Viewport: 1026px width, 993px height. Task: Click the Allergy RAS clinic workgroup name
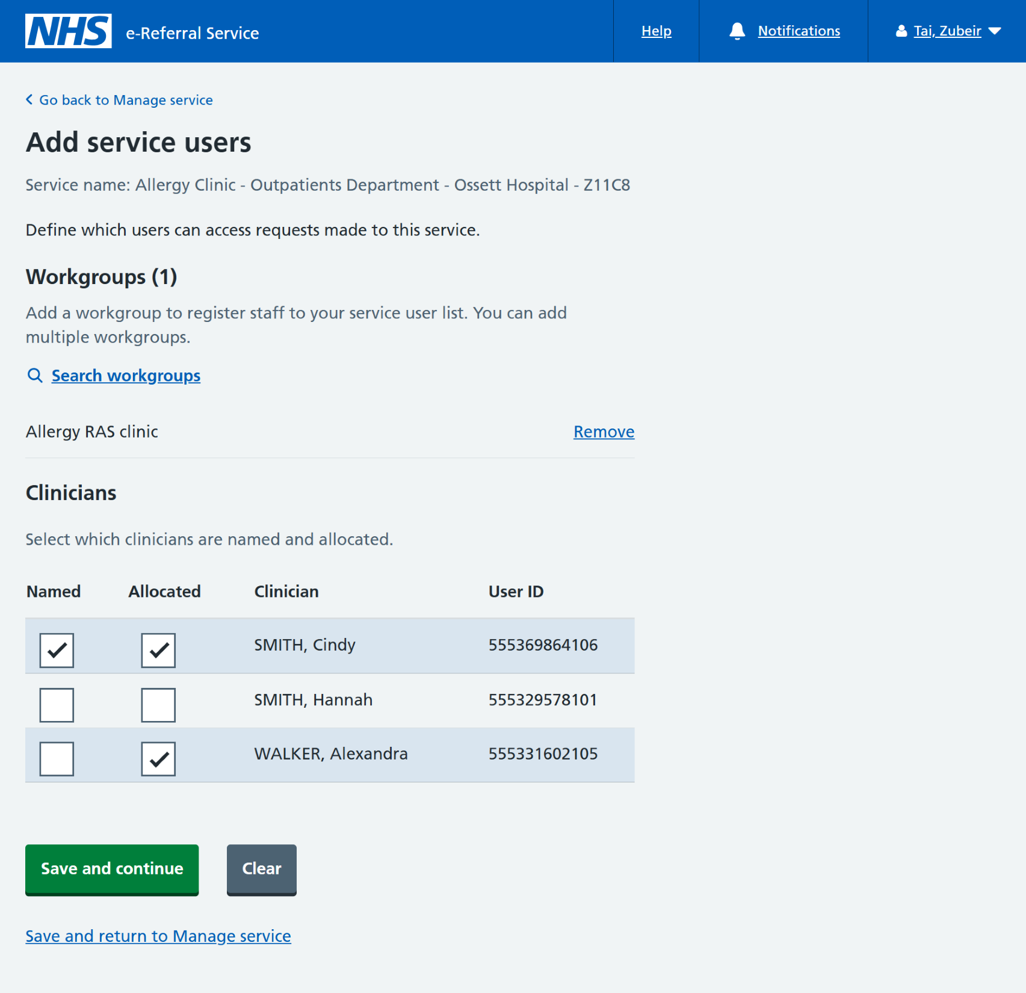(91, 432)
